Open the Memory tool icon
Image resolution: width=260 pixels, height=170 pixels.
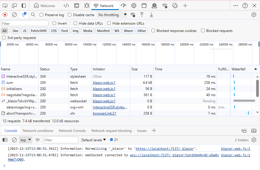point(134,6)
